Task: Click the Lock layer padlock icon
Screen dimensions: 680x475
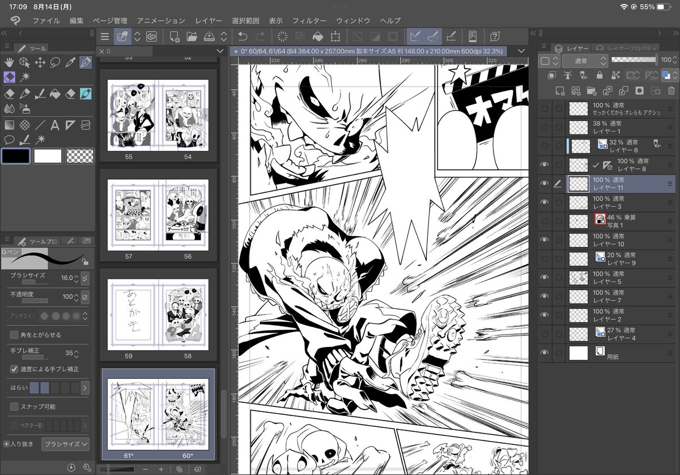Action: tap(600, 75)
